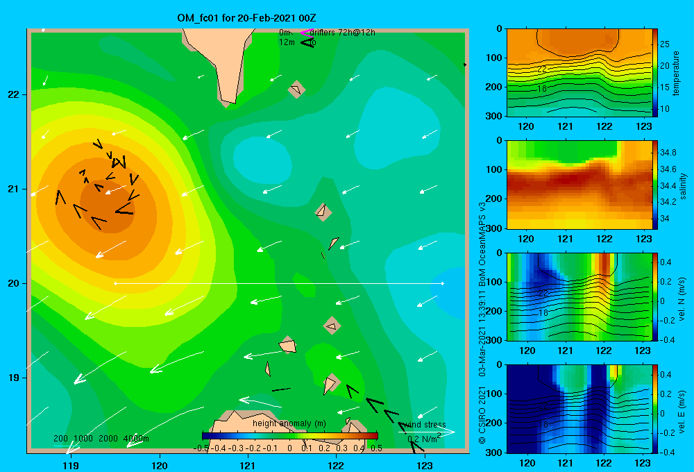
Task: Select the vertical 'salinity' axis label
Action: coord(683,186)
